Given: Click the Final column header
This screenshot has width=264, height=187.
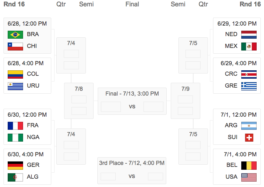Looking at the screenshot, I should (x=132, y=4).
